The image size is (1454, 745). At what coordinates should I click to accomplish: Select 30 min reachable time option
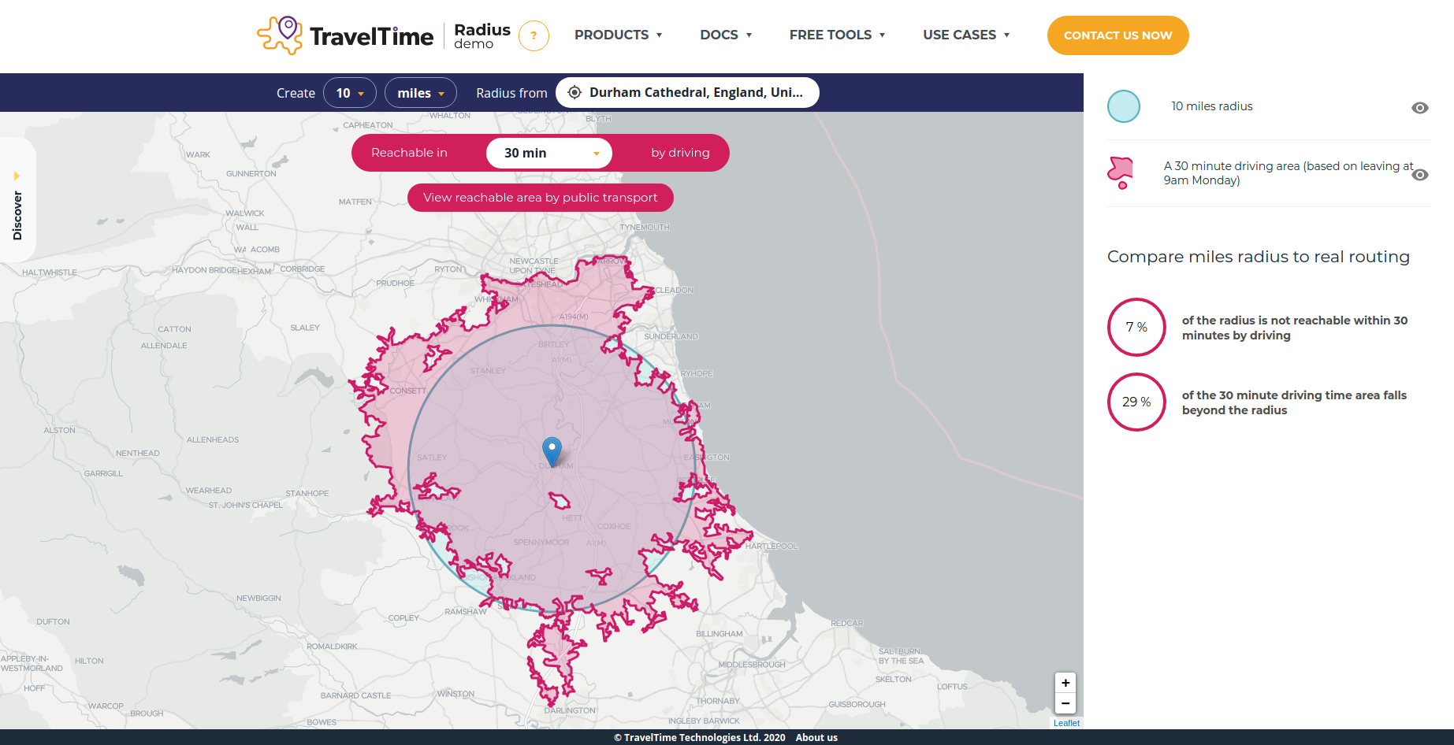(549, 153)
